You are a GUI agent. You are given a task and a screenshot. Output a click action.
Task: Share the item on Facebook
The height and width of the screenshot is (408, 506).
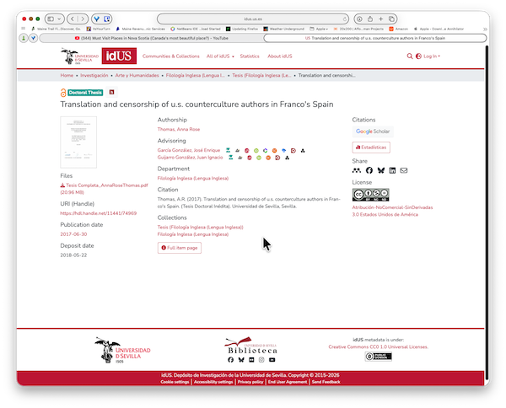pos(369,170)
